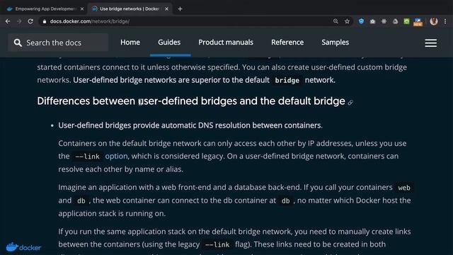This screenshot has height=255, width=453.
Task: Click the search magnifier icon in docs
Action: [18, 42]
